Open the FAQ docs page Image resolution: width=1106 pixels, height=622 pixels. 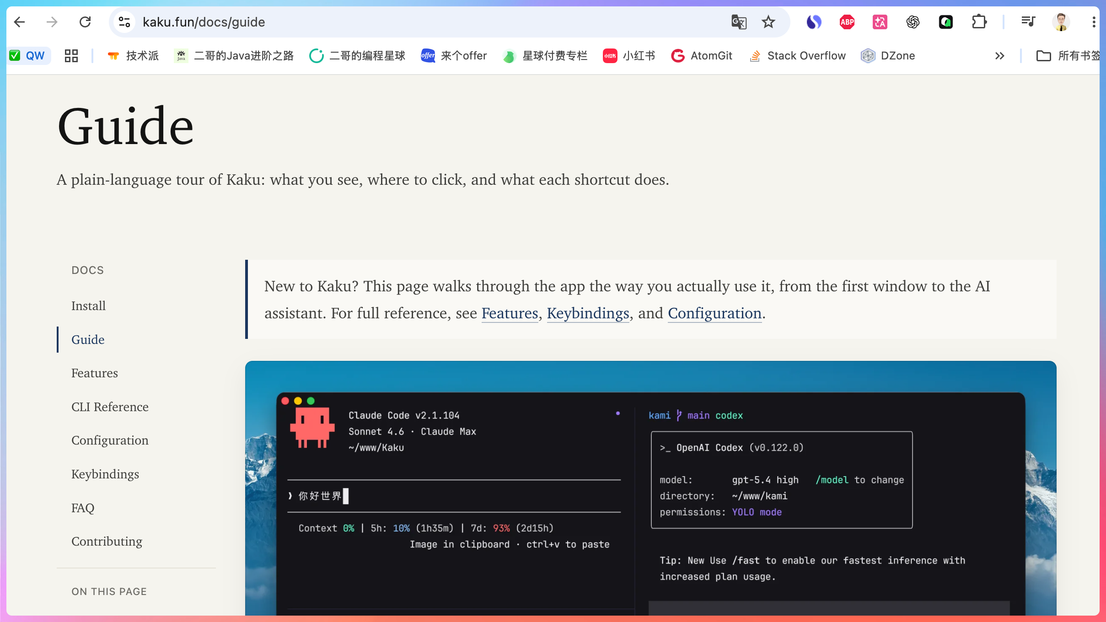click(x=83, y=508)
